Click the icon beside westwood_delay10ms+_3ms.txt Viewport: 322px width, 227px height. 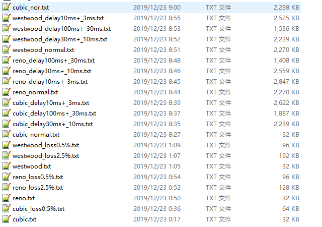7,18
